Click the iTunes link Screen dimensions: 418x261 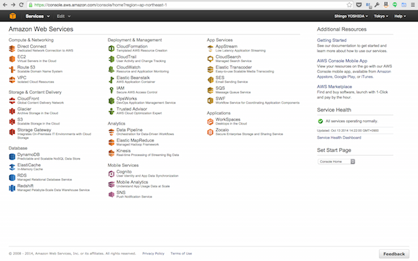tap(367, 77)
